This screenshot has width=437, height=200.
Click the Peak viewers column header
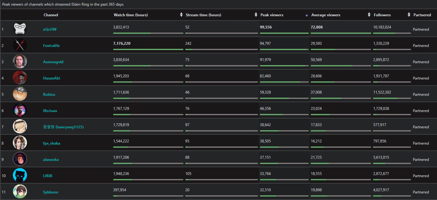[x=272, y=15]
